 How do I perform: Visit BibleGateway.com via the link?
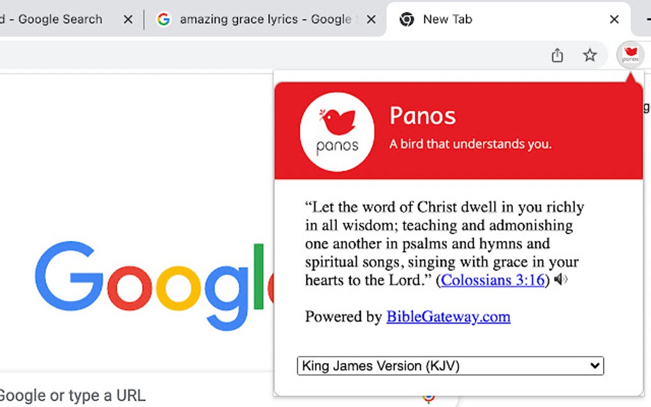(447, 317)
